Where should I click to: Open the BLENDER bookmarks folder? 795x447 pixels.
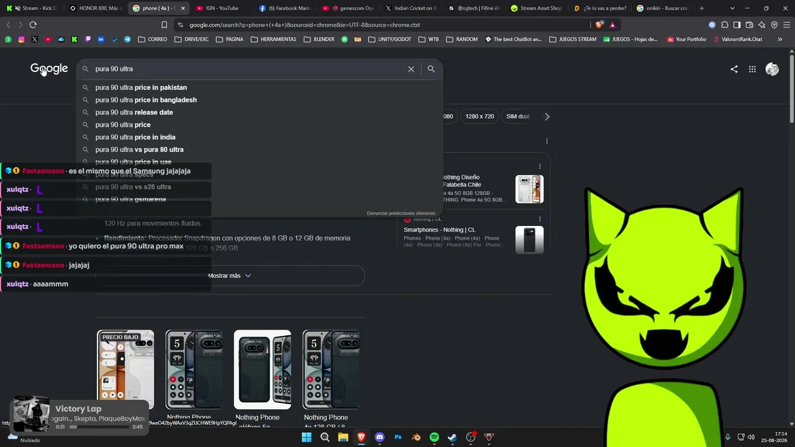319,39
